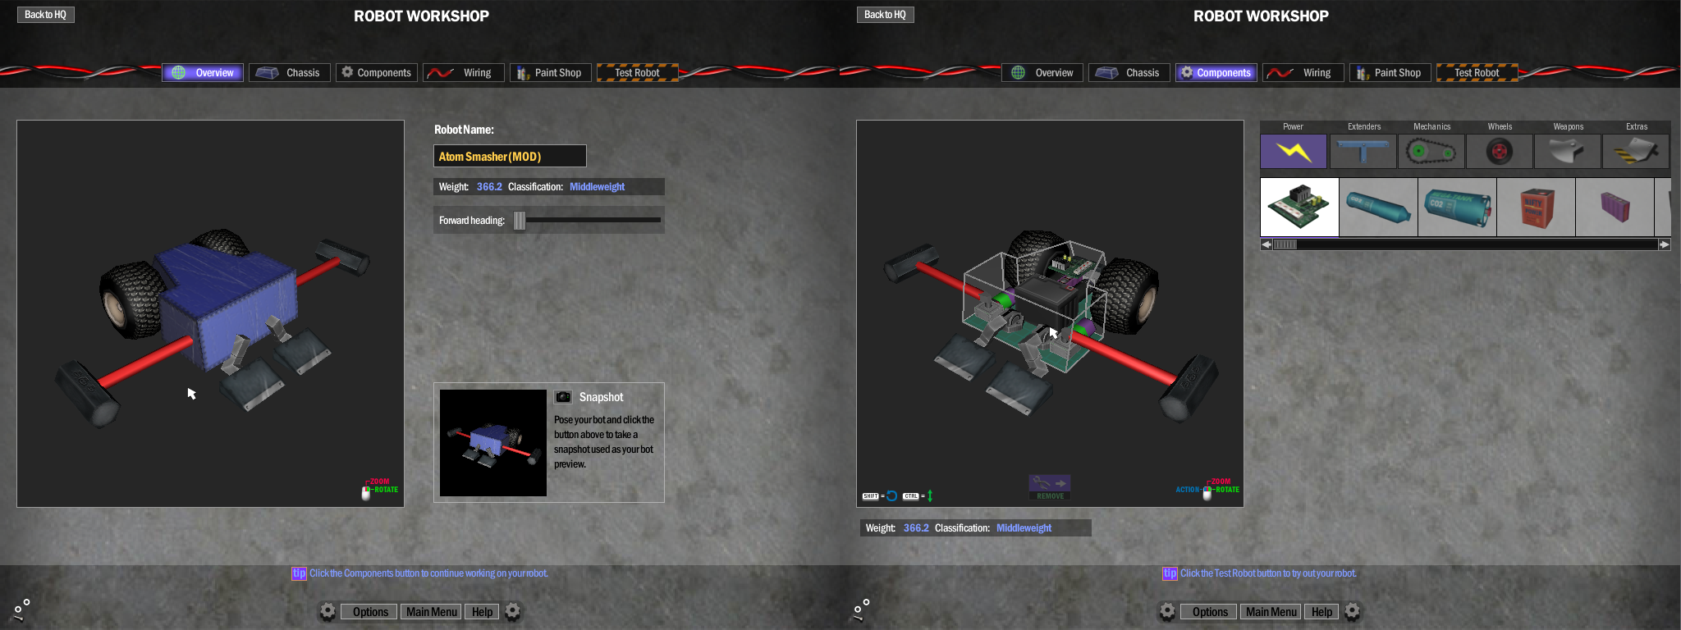
Task: Click the Robot Name text field
Action: click(509, 156)
